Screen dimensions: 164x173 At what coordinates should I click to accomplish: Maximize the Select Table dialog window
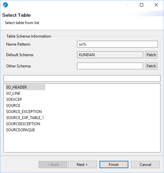(142, 5)
